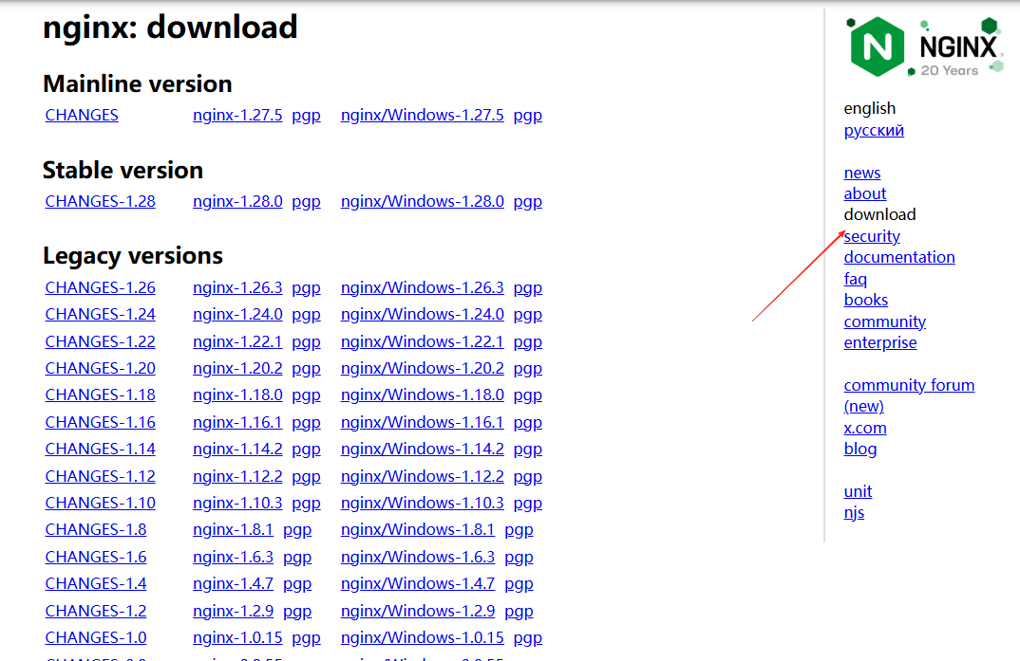The width and height of the screenshot is (1020, 661).
Task: Open CHANGES-1.20 link
Action: pyautogui.click(x=100, y=368)
